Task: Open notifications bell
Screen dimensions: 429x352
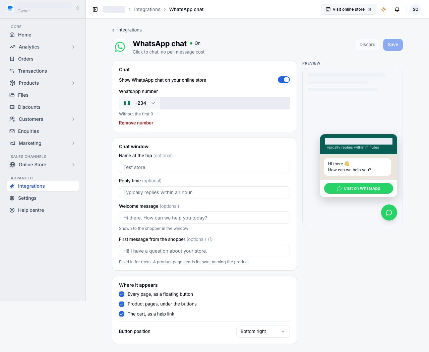Action: 397,9
